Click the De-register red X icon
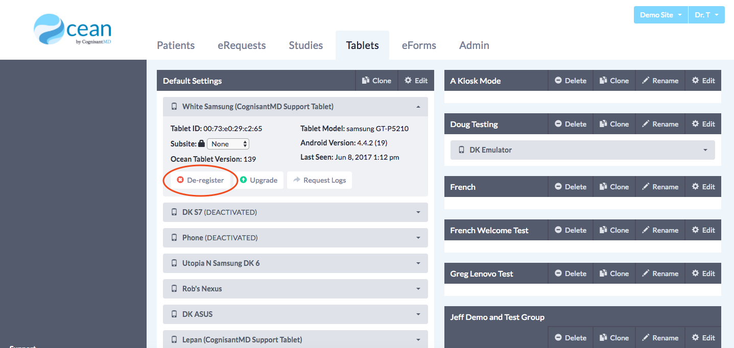This screenshot has width=734, height=348. 180,180
